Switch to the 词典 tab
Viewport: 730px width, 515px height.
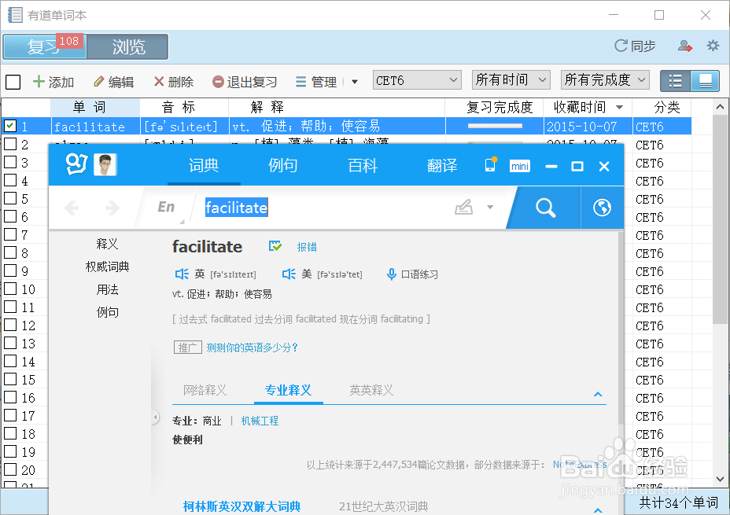coord(204,166)
